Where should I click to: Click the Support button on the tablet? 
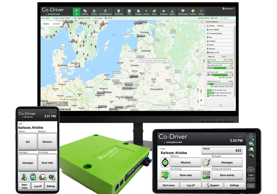[x=213, y=185]
